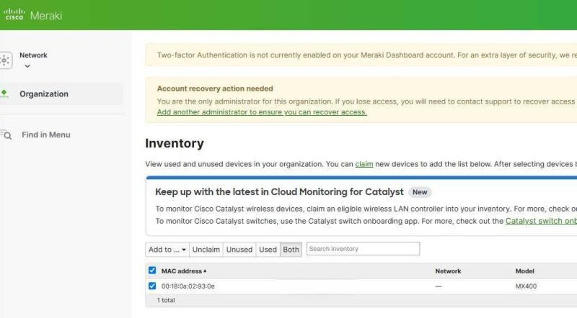The width and height of the screenshot is (577, 318).
Task: Click the New badge beside Catalyst heading
Action: (x=420, y=192)
